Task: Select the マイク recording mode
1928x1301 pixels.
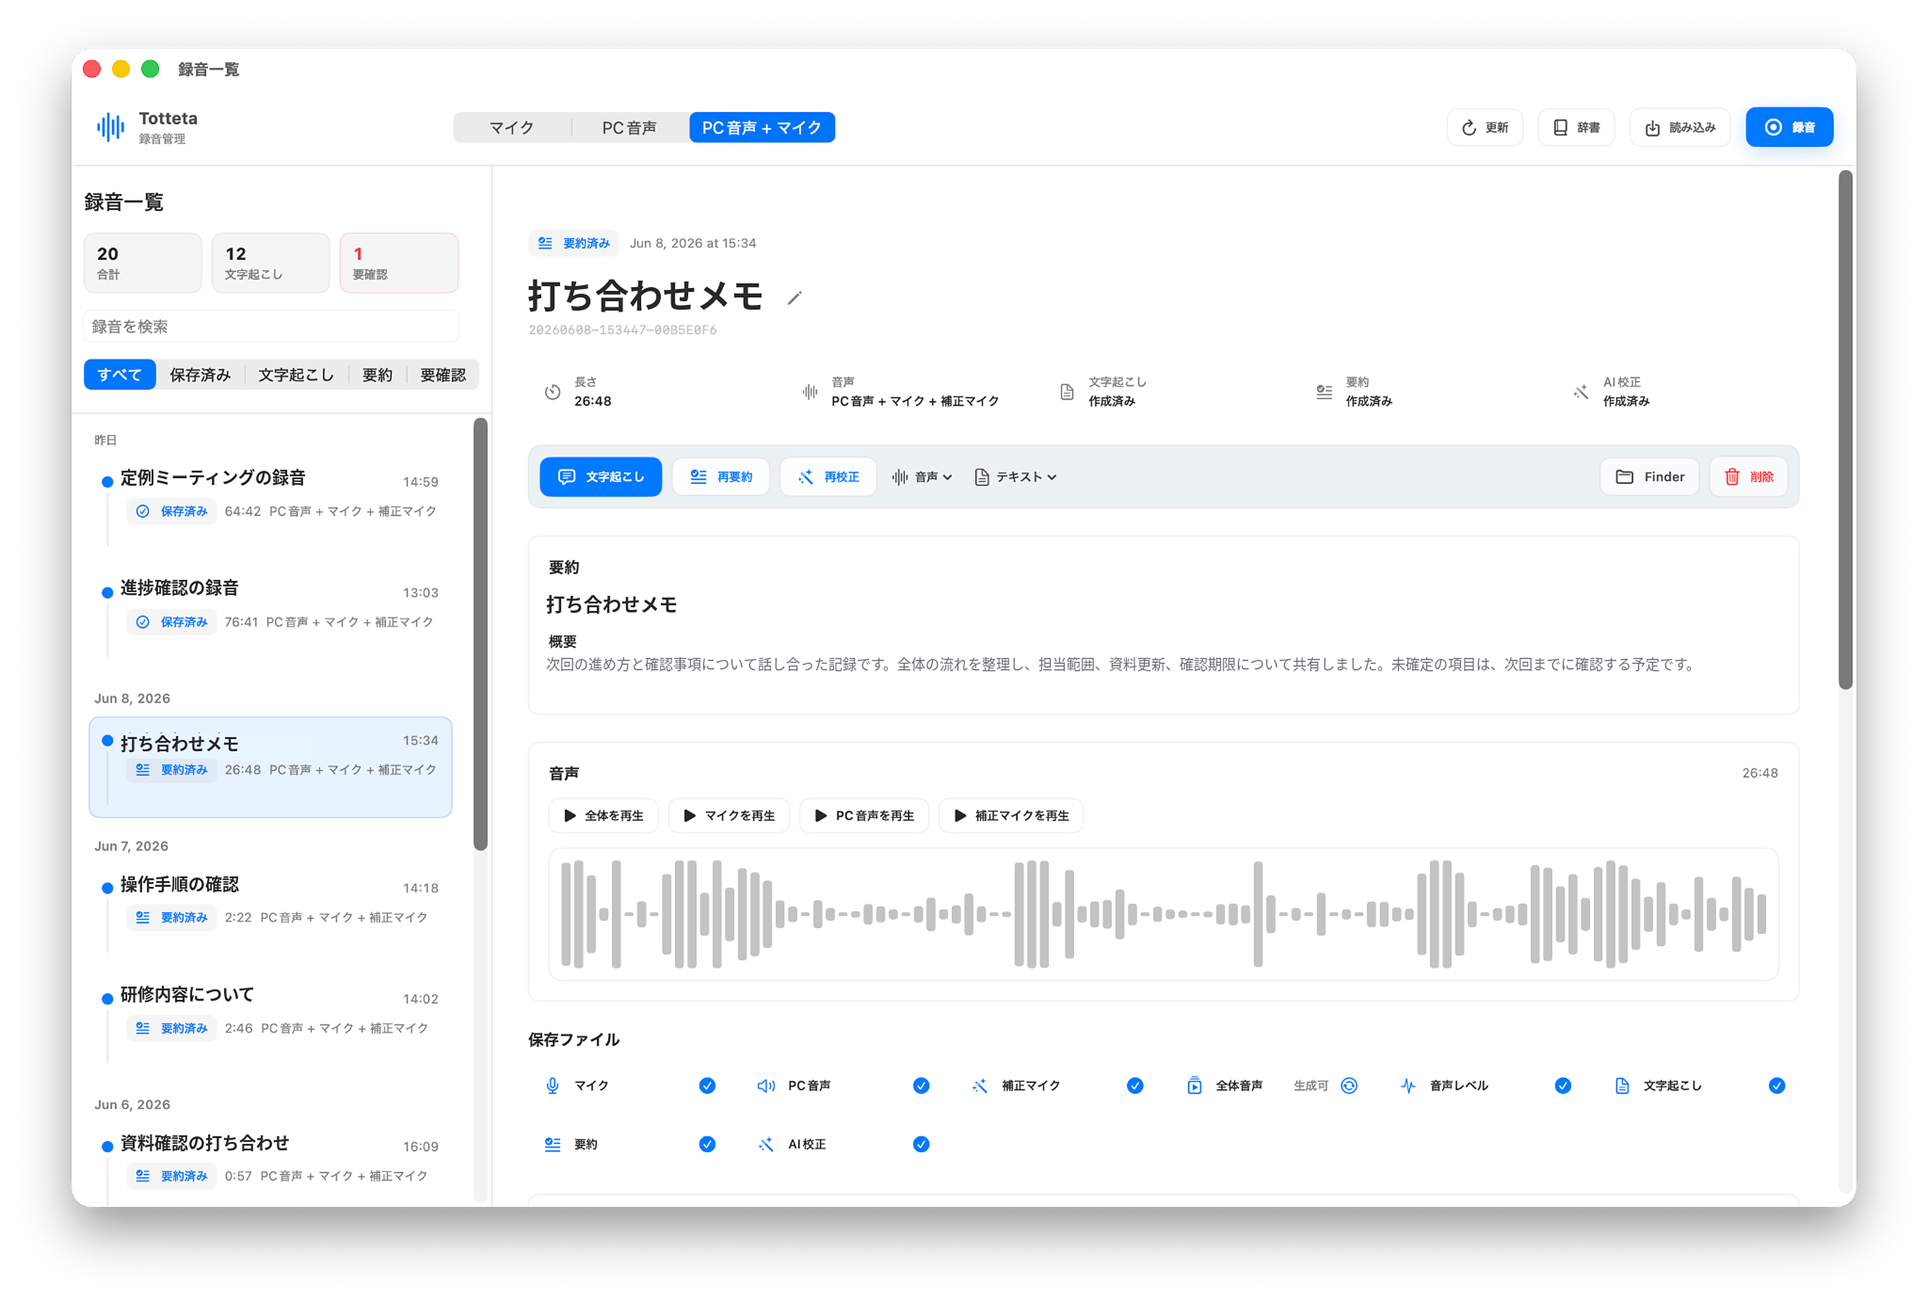Action: coord(512,128)
